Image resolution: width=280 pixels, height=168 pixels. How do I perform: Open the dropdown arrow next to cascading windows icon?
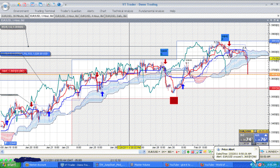click(44, 4)
